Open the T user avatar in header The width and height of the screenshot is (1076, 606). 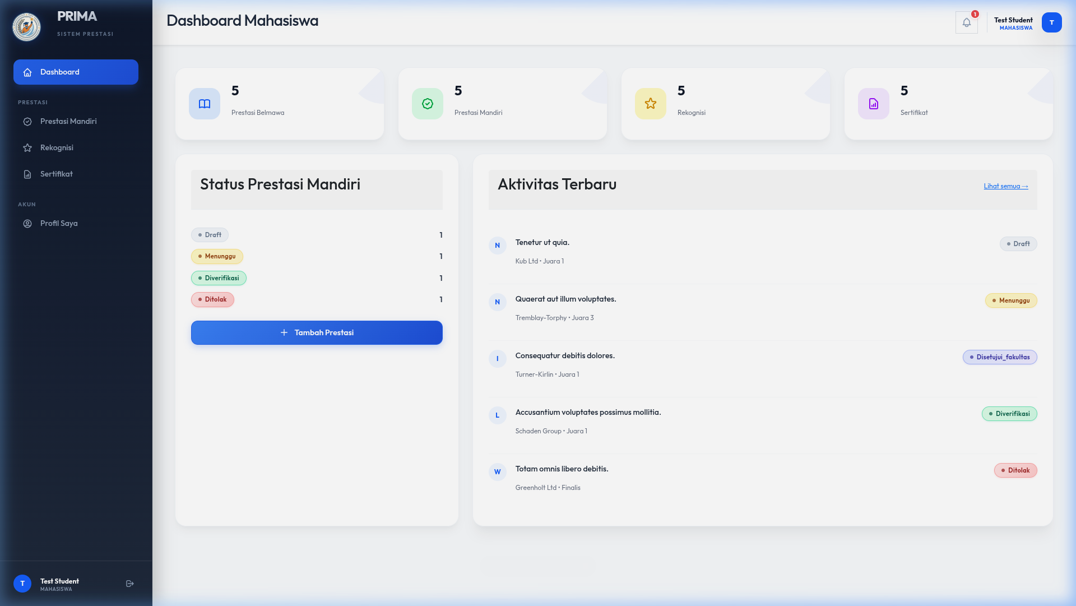click(1052, 23)
